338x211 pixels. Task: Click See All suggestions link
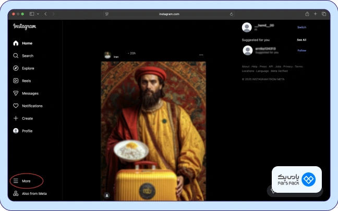tap(301, 40)
